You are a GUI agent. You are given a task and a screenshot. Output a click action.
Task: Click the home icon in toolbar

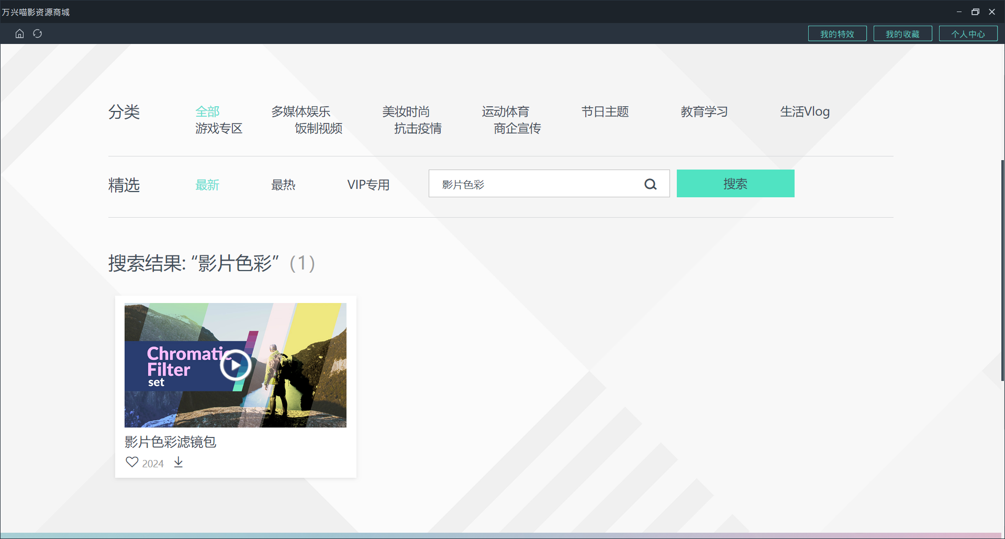pyautogui.click(x=19, y=33)
